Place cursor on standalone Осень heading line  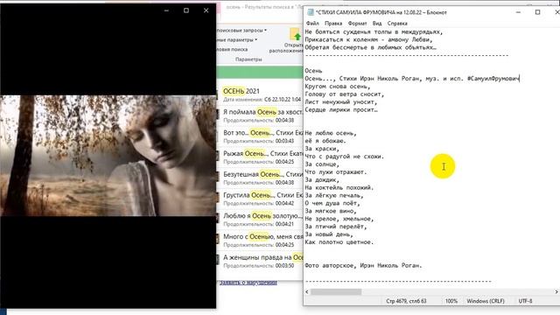pyautogui.click(x=313, y=71)
